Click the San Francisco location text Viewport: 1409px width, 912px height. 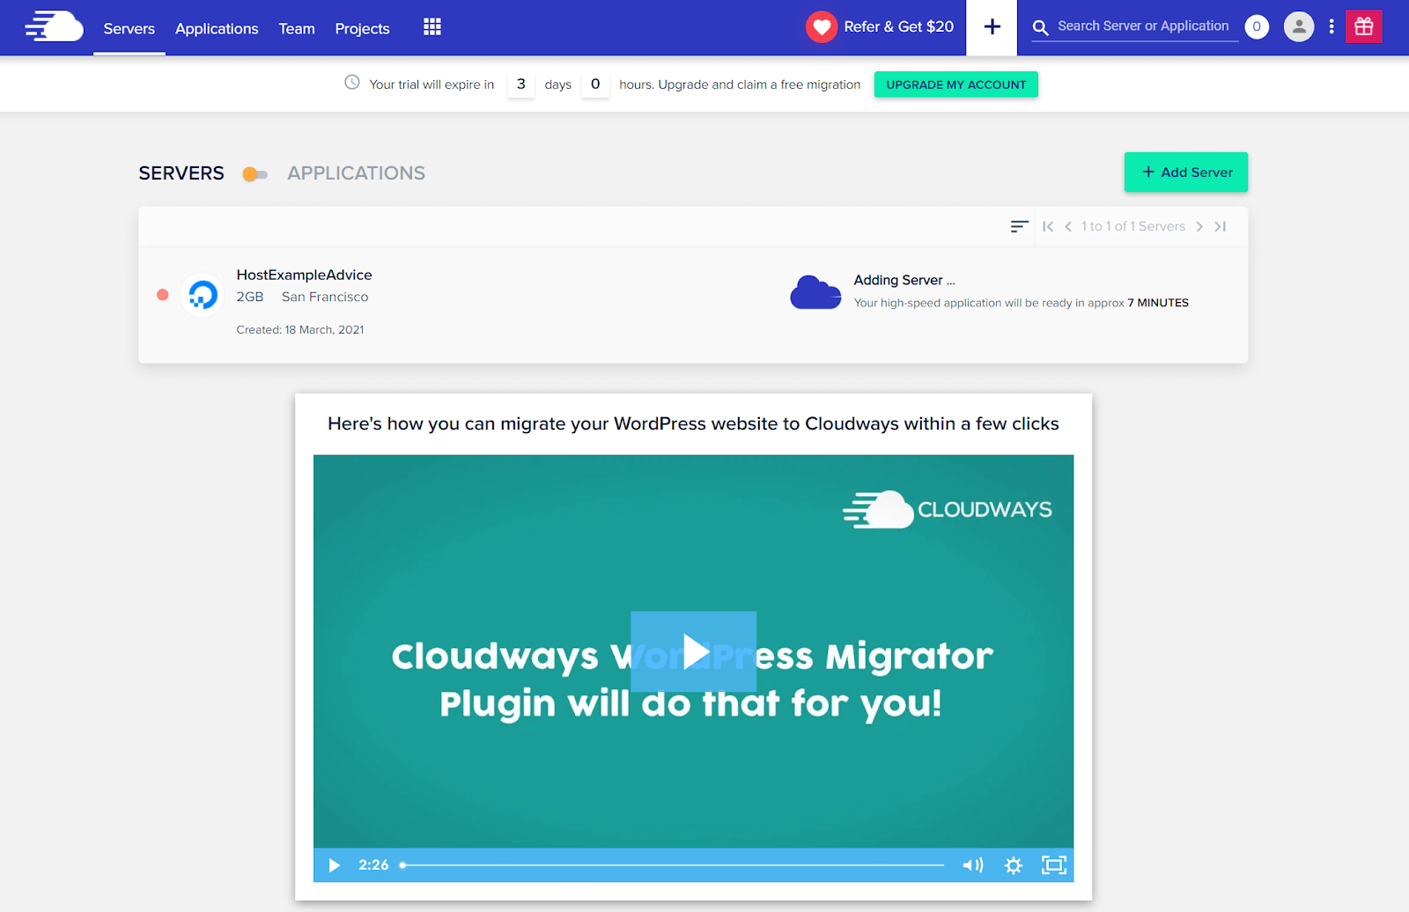pos(325,297)
